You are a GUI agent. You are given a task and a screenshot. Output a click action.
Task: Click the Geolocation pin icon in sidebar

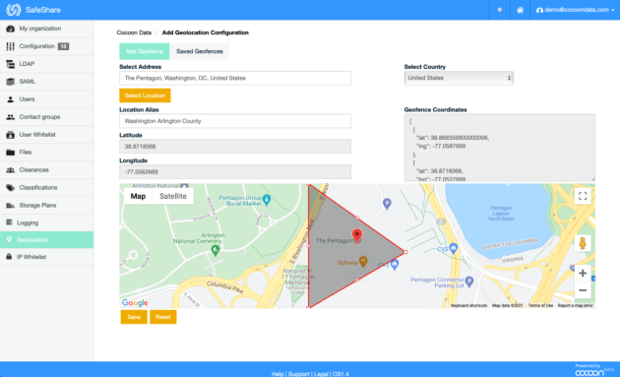(x=9, y=239)
